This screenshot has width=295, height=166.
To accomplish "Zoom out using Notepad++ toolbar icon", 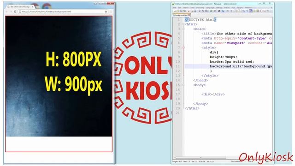I will click(x=231, y=11).
